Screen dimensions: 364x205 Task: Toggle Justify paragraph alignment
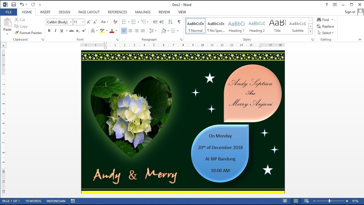pyautogui.click(x=143, y=31)
